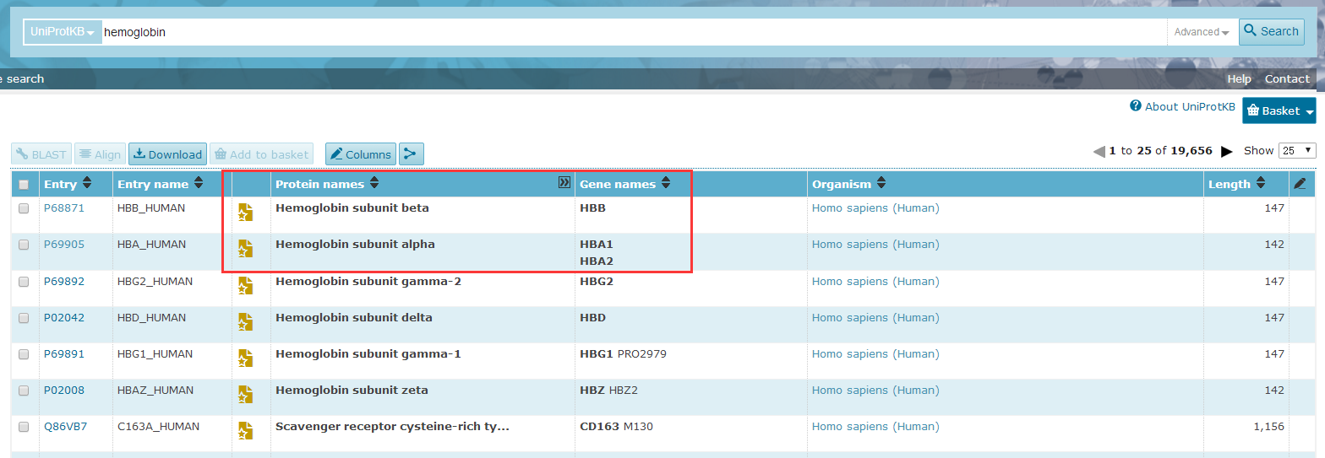
Task: Open Contact page
Action: (1287, 78)
